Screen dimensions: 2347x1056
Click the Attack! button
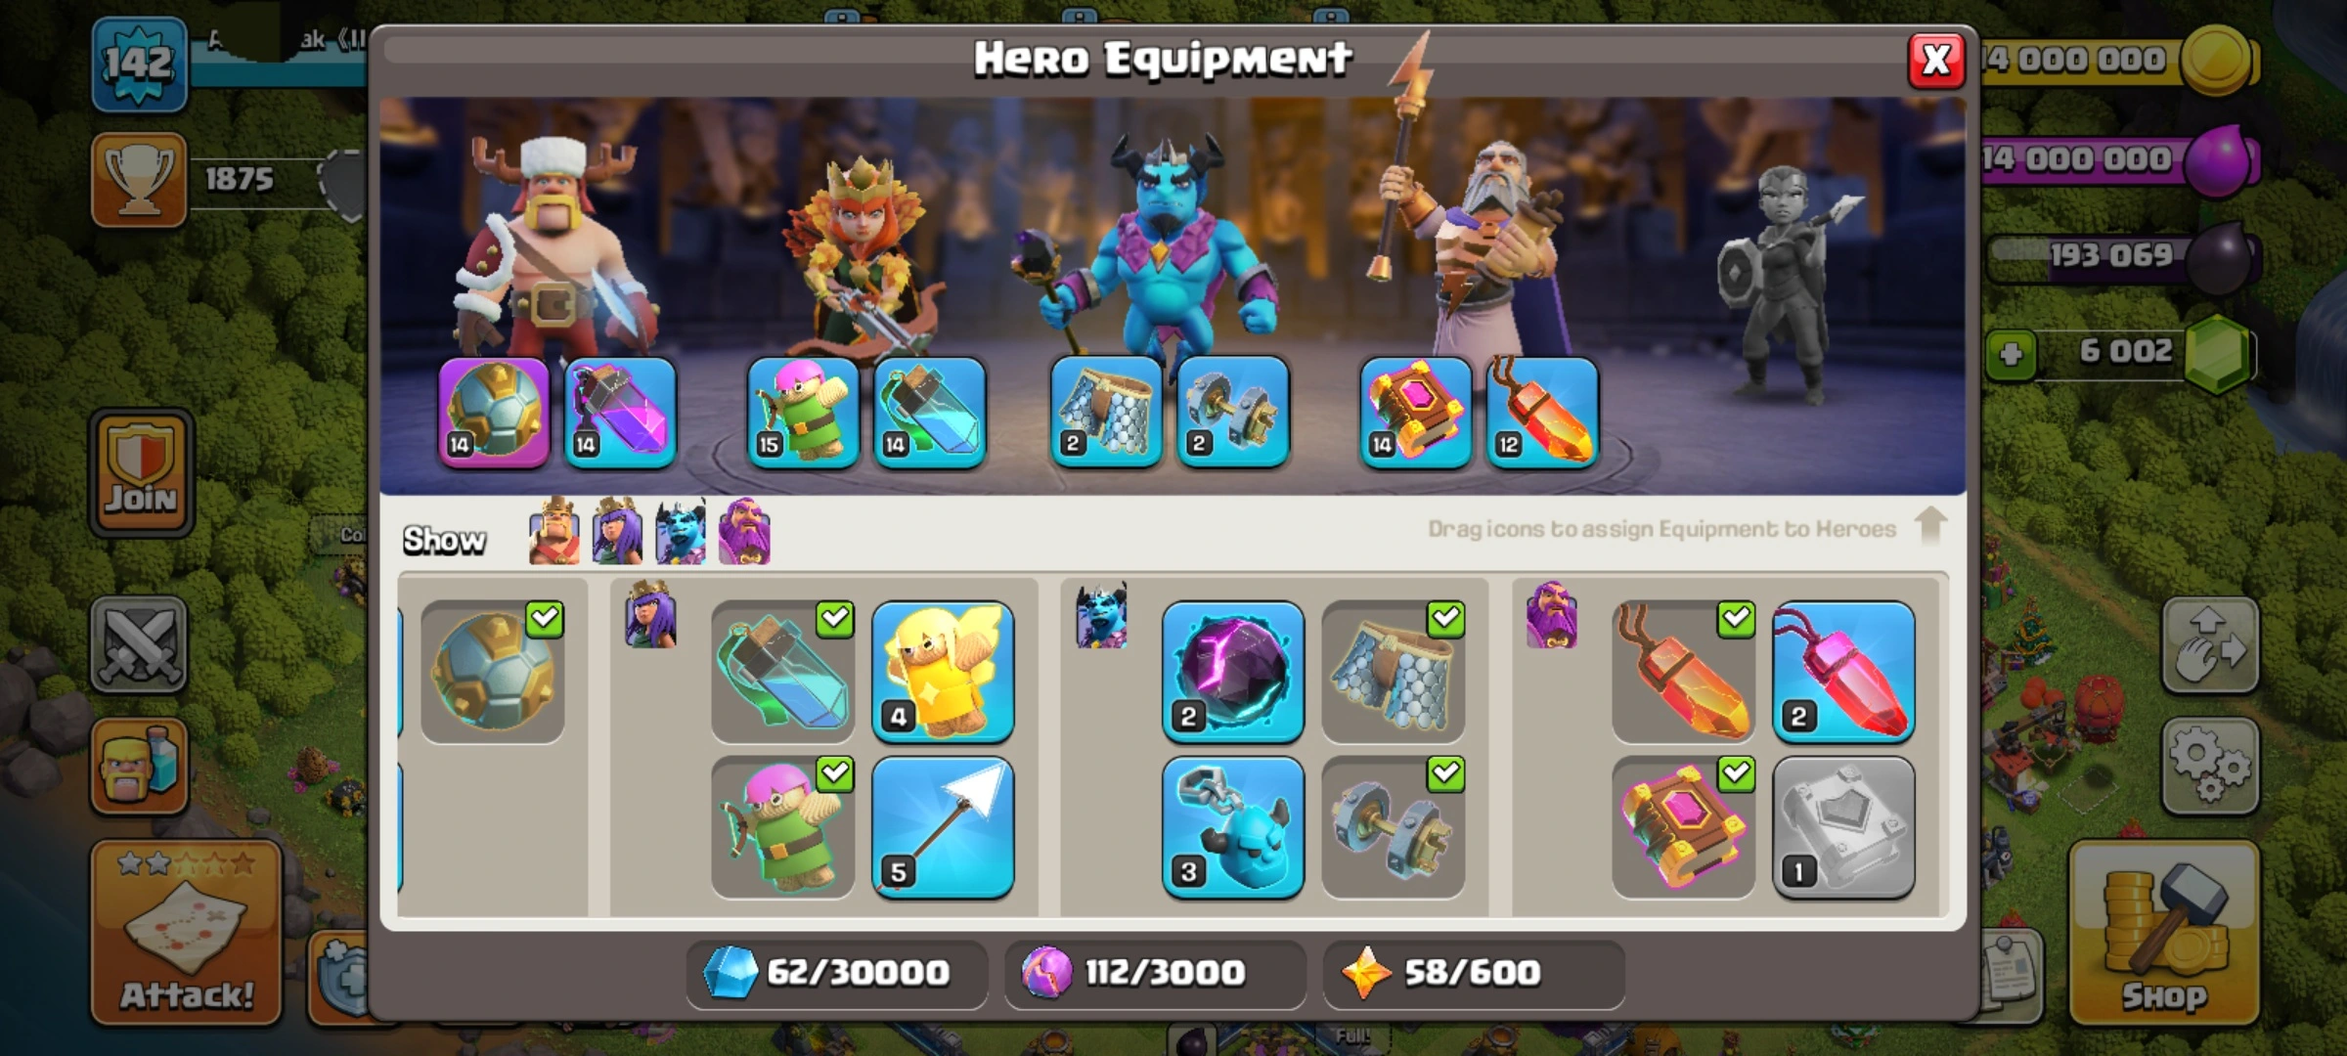coord(186,933)
